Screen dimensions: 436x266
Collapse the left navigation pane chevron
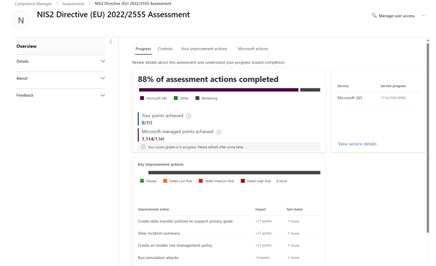(x=111, y=42)
